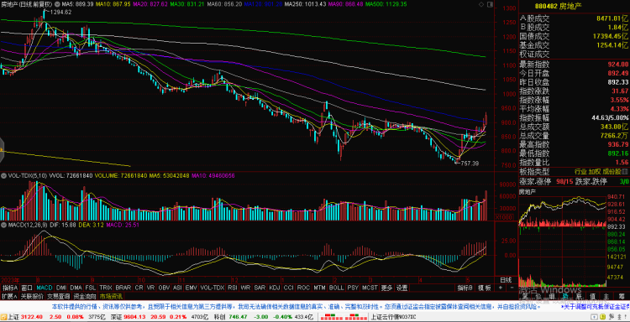Choose the BOLL indicator tab

(336, 288)
